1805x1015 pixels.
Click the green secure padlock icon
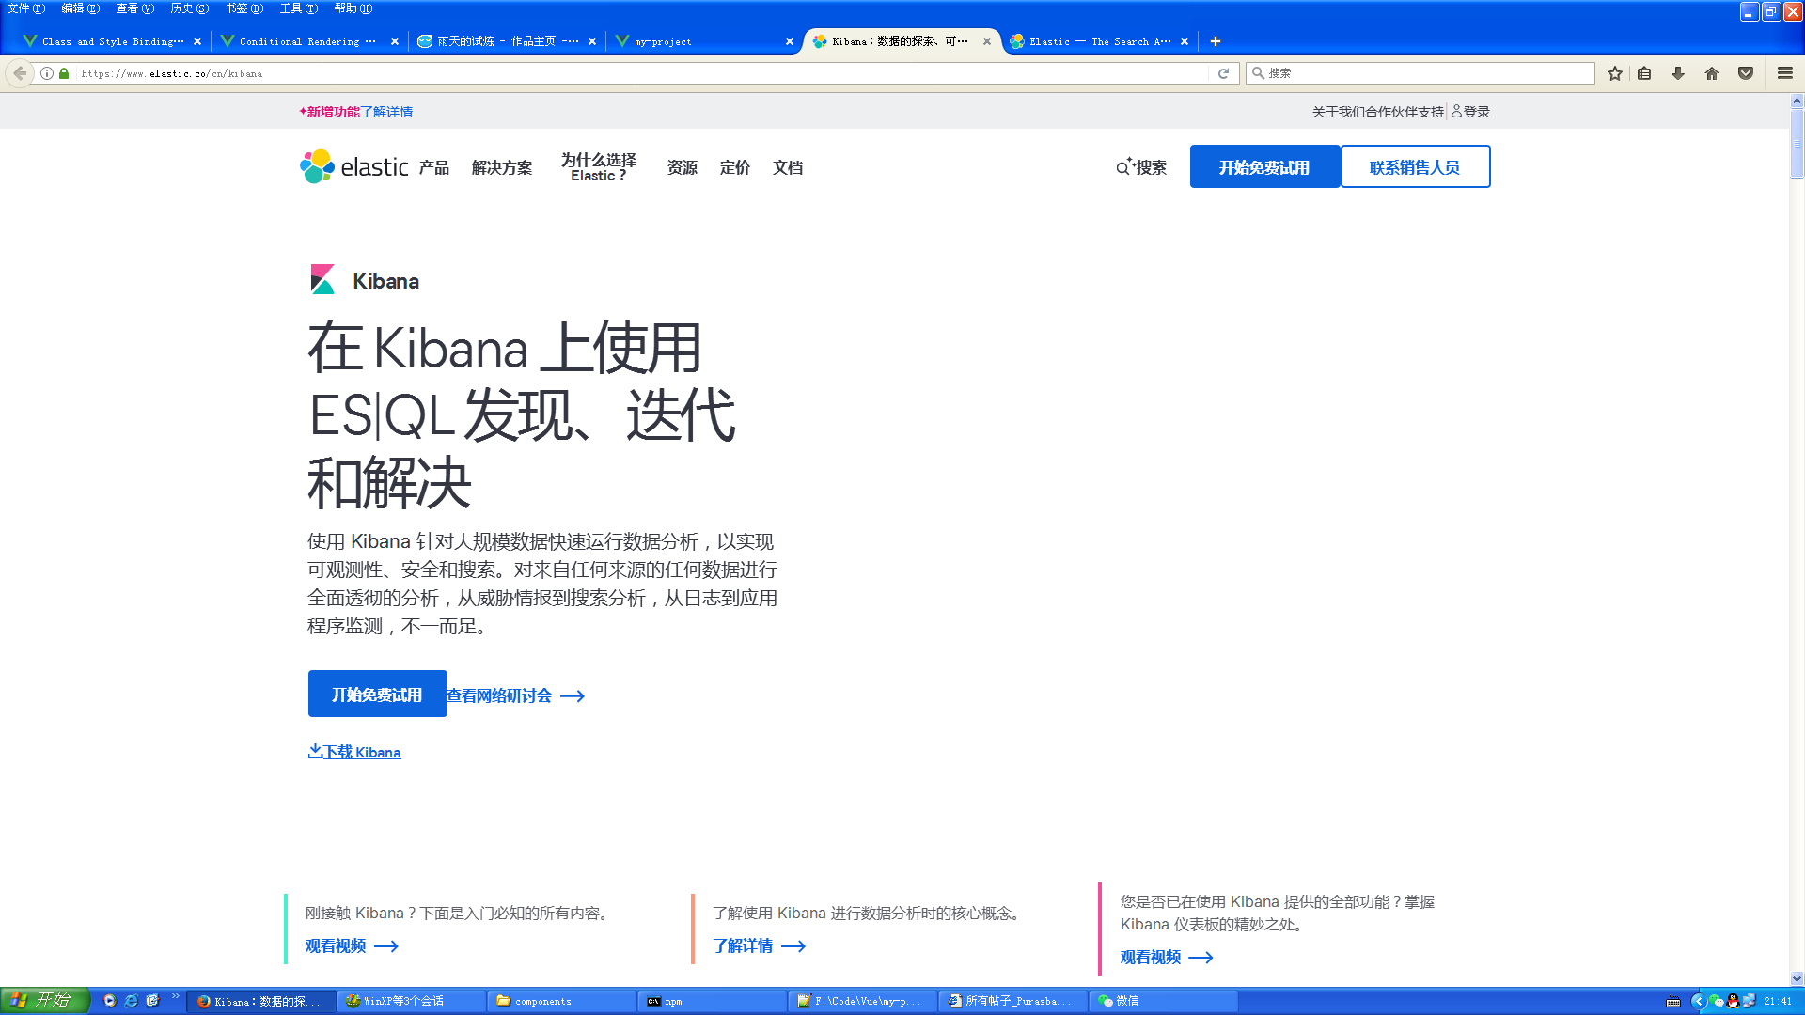[x=64, y=73]
